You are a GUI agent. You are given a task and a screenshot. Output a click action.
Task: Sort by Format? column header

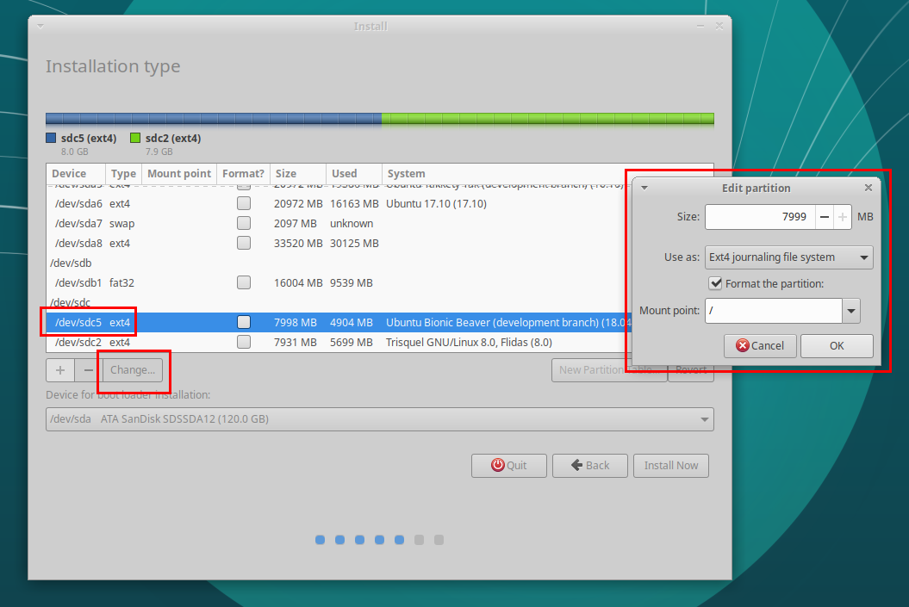pyautogui.click(x=244, y=174)
